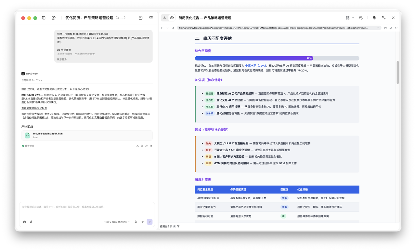
Task: Click the window icon right of the address bar
Action: point(391,28)
